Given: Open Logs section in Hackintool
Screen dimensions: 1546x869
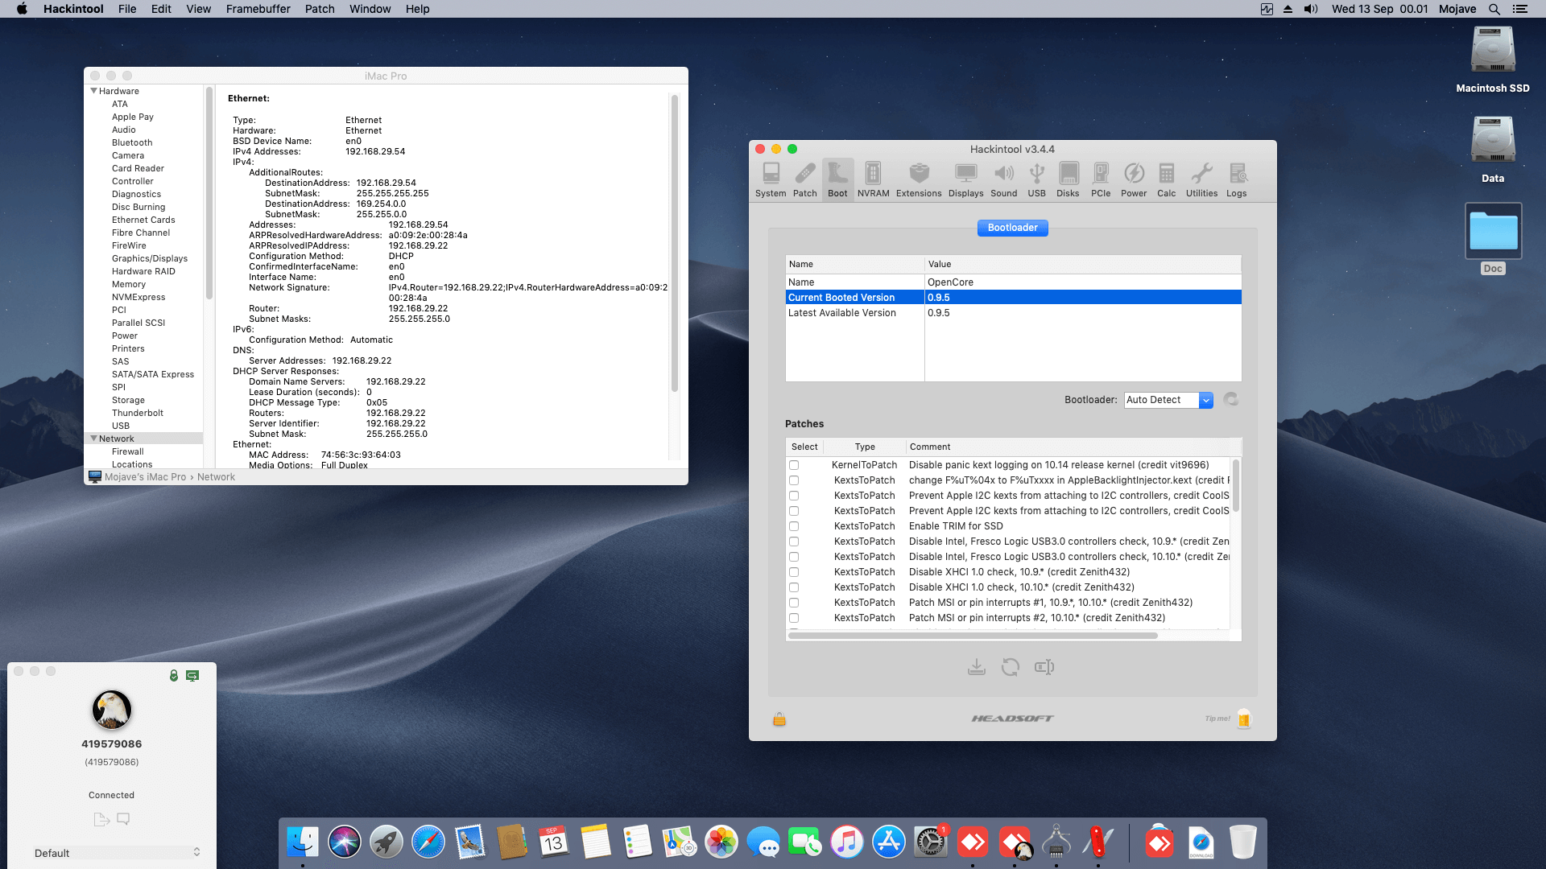Looking at the screenshot, I should [x=1237, y=180].
